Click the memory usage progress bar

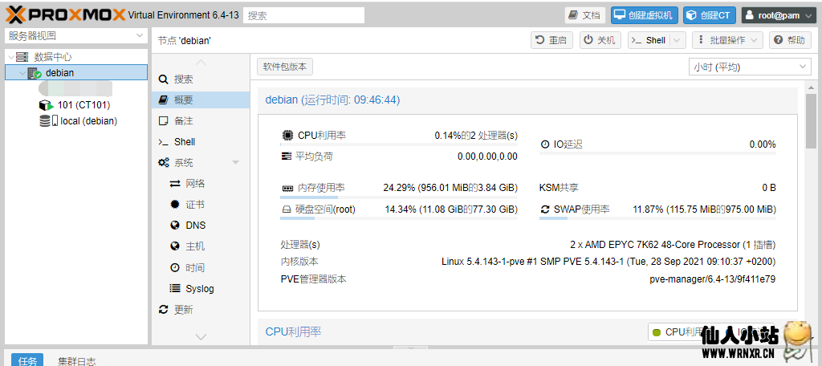coord(399,197)
